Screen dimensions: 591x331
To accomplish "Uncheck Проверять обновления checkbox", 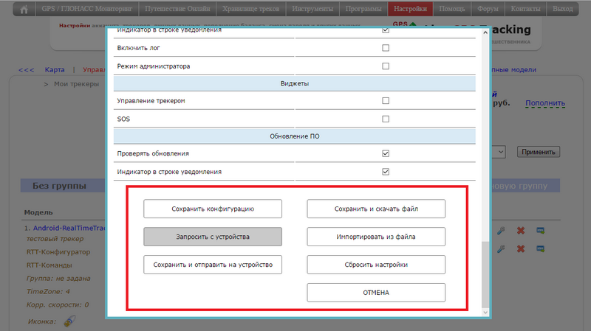I will 385,153.
